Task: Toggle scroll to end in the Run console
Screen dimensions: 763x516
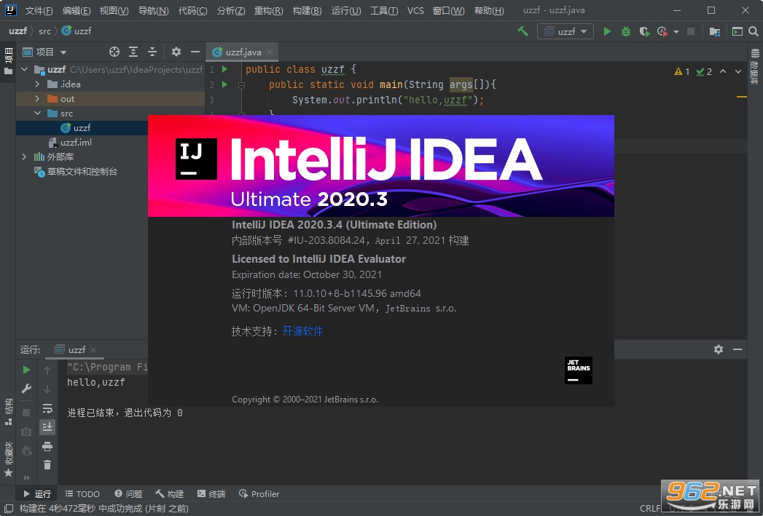Action: click(47, 427)
